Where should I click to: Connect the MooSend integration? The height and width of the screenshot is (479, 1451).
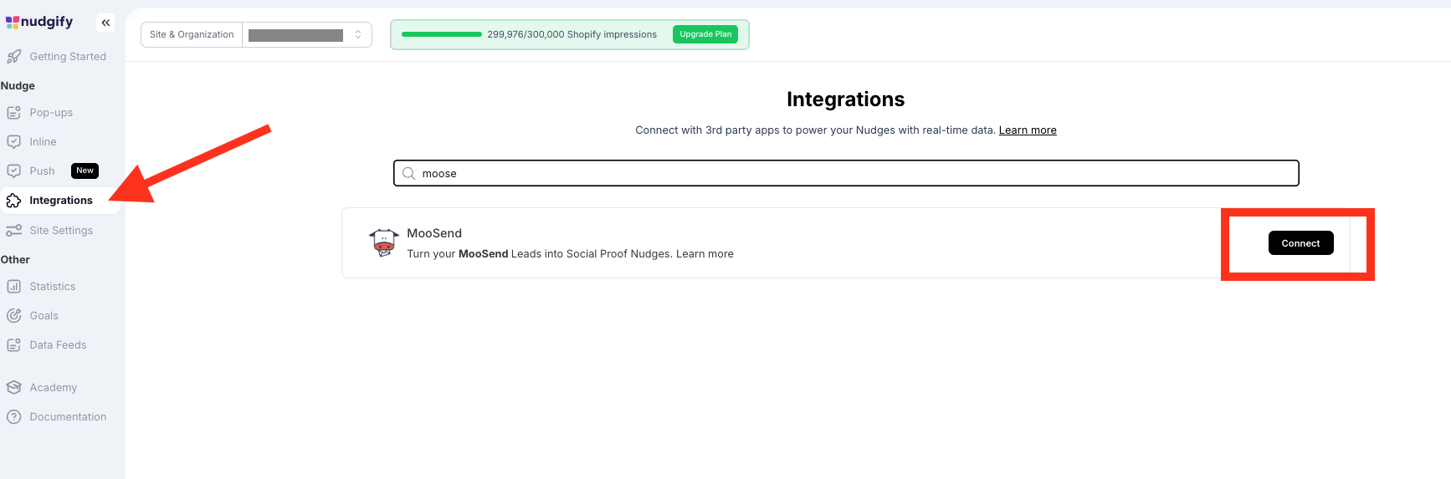coord(1300,243)
